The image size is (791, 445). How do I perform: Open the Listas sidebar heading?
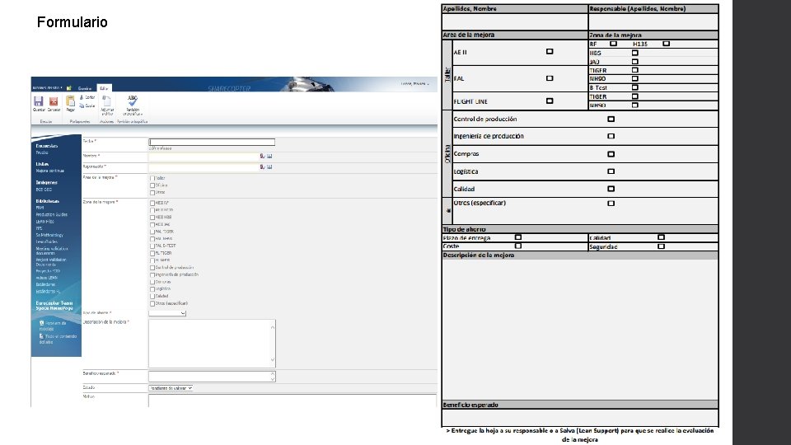[42, 164]
